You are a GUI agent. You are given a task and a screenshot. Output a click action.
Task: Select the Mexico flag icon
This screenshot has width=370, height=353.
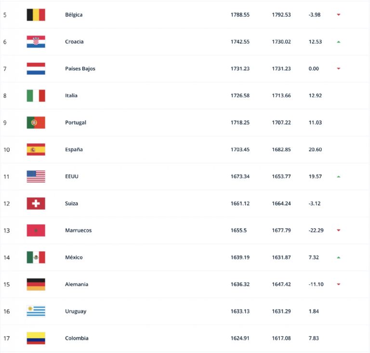36,258
